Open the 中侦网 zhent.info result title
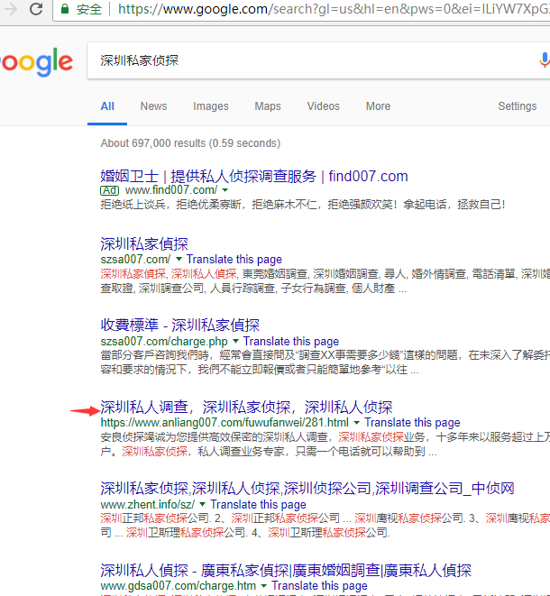Image resolution: width=550 pixels, height=596 pixels. (307, 489)
